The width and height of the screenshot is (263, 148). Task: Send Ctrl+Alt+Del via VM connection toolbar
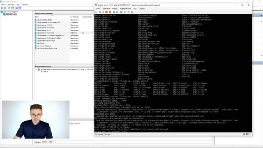[96, 12]
